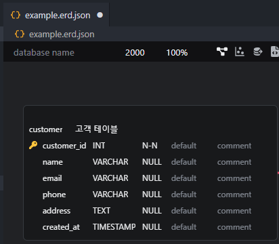The image size is (279, 244).
Task: Click default field of phone row
Action: pyautogui.click(x=184, y=195)
